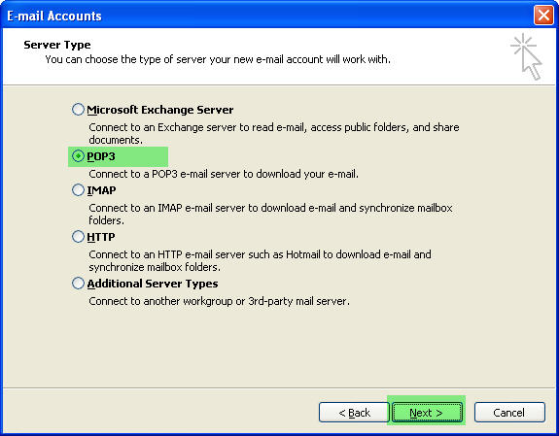Viewport: 559px width, 436px height.
Task: Click the Hotmail HTTP server description text
Action: (260, 261)
